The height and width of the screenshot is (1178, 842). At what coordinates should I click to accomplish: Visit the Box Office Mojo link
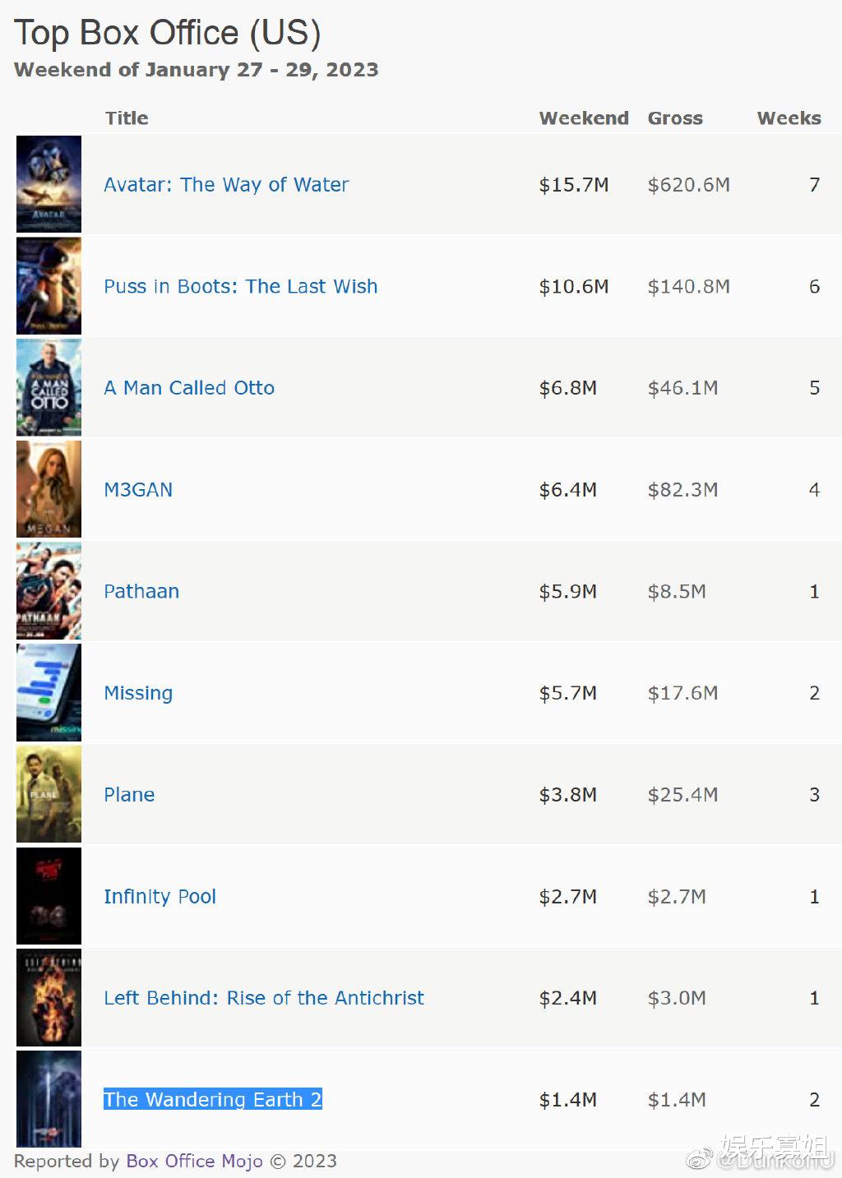(194, 1161)
